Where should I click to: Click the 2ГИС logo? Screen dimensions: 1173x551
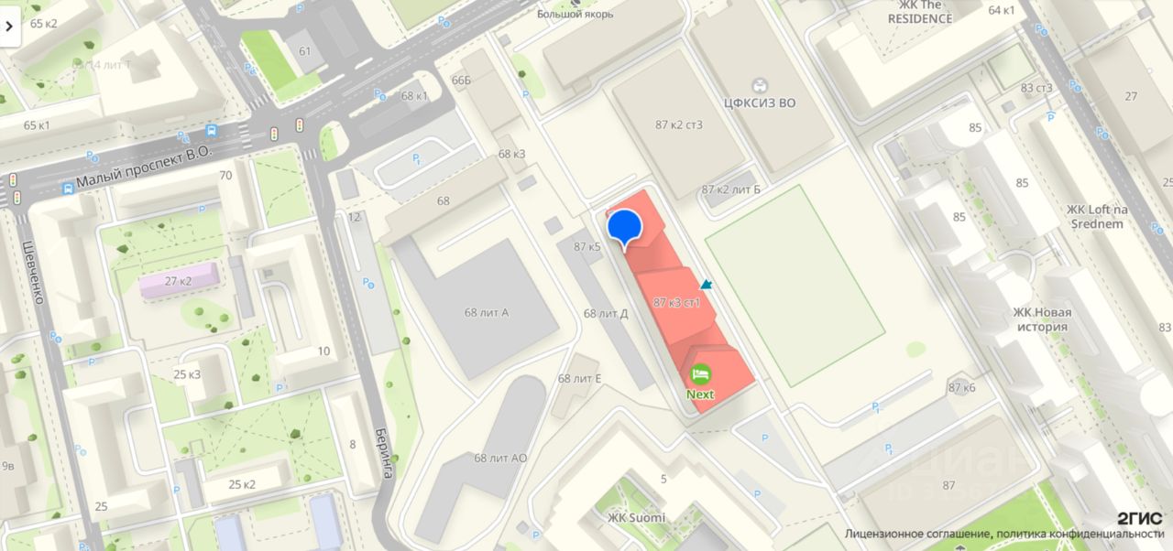(x=1139, y=518)
